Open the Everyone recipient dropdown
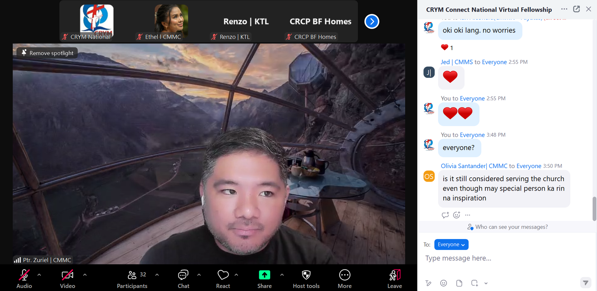Screen dimensions: 597x291 (451, 244)
